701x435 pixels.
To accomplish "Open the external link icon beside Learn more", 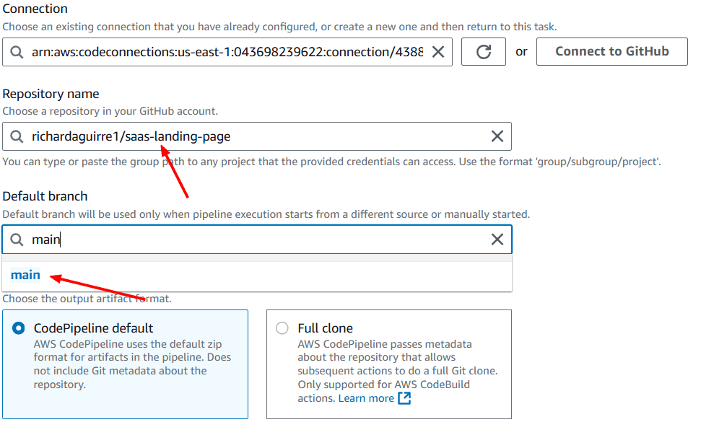I will tap(404, 398).
